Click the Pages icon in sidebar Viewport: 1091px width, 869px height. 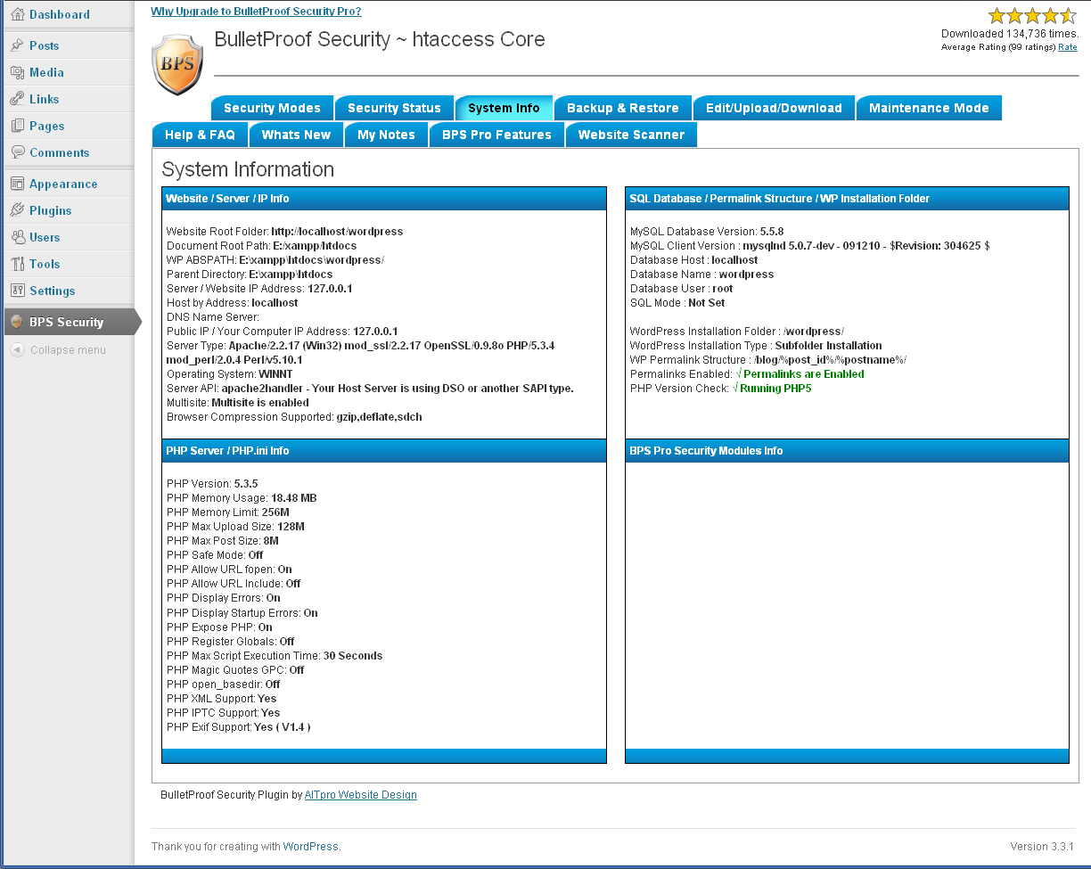[x=17, y=126]
